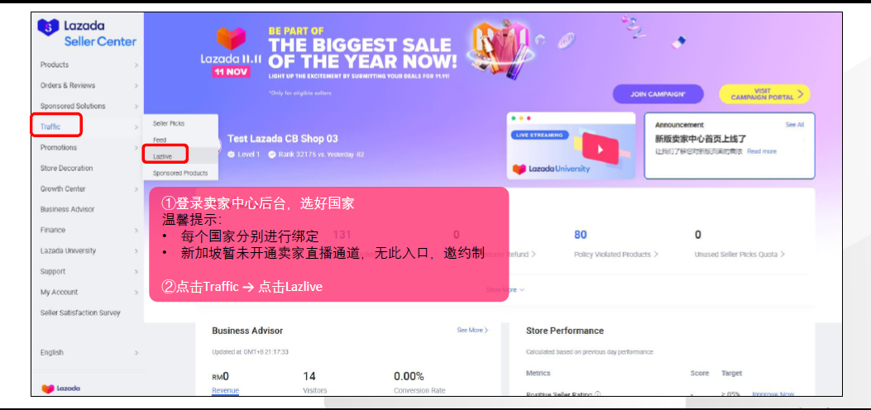Choose Seller Picks in the submenu
The image size is (871, 410).
(x=169, y=123)
